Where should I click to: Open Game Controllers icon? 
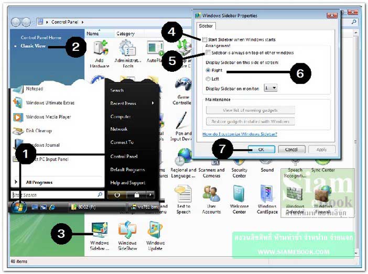click(182, 92)
